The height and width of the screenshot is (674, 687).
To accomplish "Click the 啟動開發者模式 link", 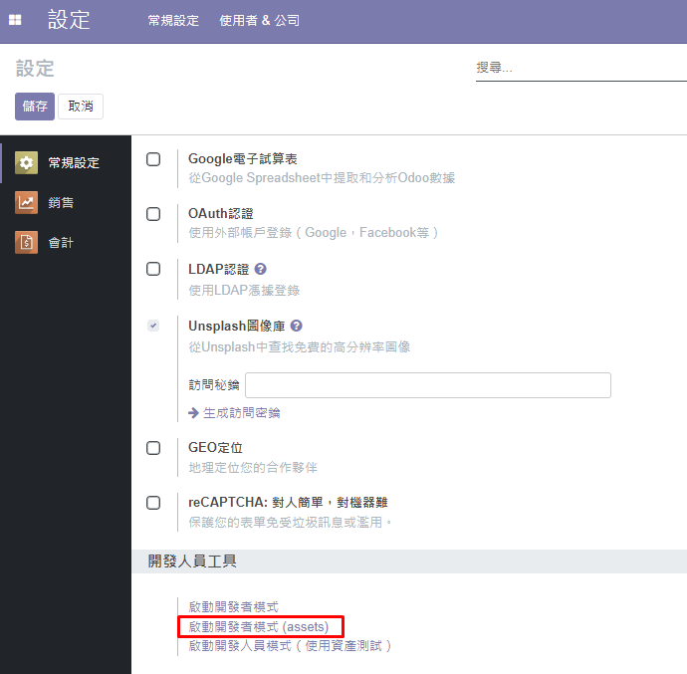I will point(234,607).
